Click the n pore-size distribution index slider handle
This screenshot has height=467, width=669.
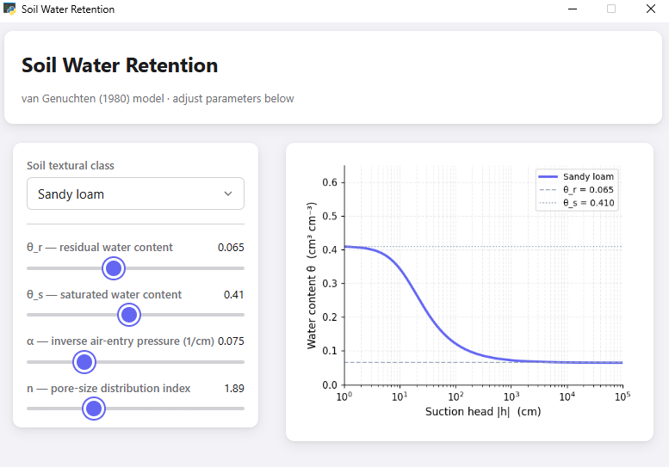[94, 409]
